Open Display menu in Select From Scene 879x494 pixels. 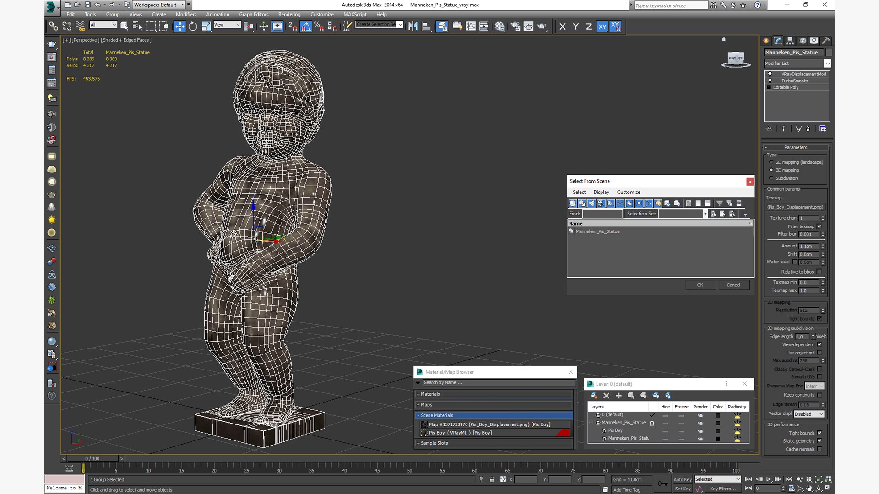coord(601,192)
